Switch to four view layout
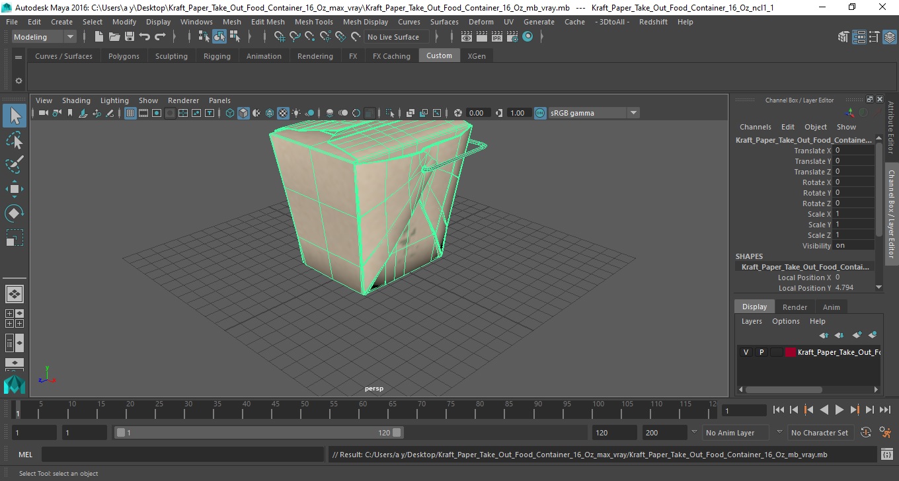899x481 pixels. tap(15, 318)
